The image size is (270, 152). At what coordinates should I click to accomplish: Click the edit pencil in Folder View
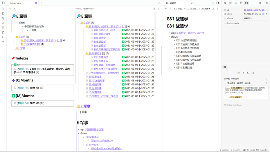point(154,9)
